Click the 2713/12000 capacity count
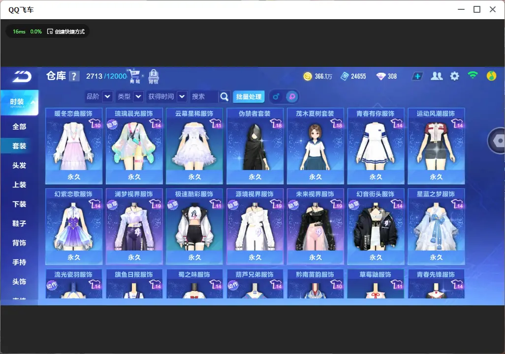This screenshot has width=505, height=354. (x=106, y=76)
